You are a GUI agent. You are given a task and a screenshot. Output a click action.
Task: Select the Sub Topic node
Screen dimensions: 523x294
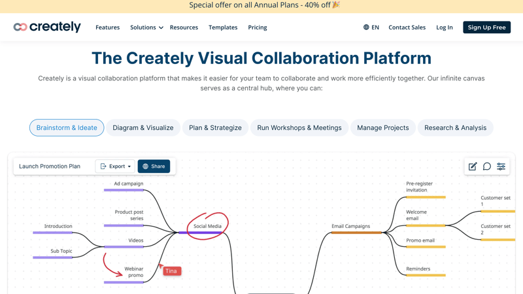pos(61,251)
